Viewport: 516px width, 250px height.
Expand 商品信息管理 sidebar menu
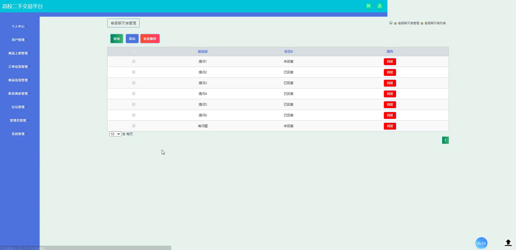(19, 80)
